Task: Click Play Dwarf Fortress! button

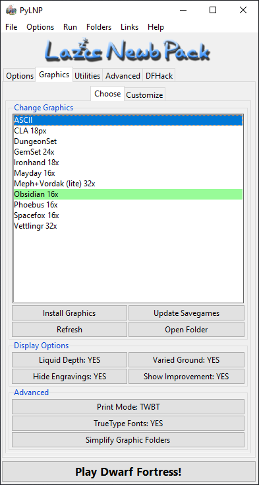Action: (129, 472)
